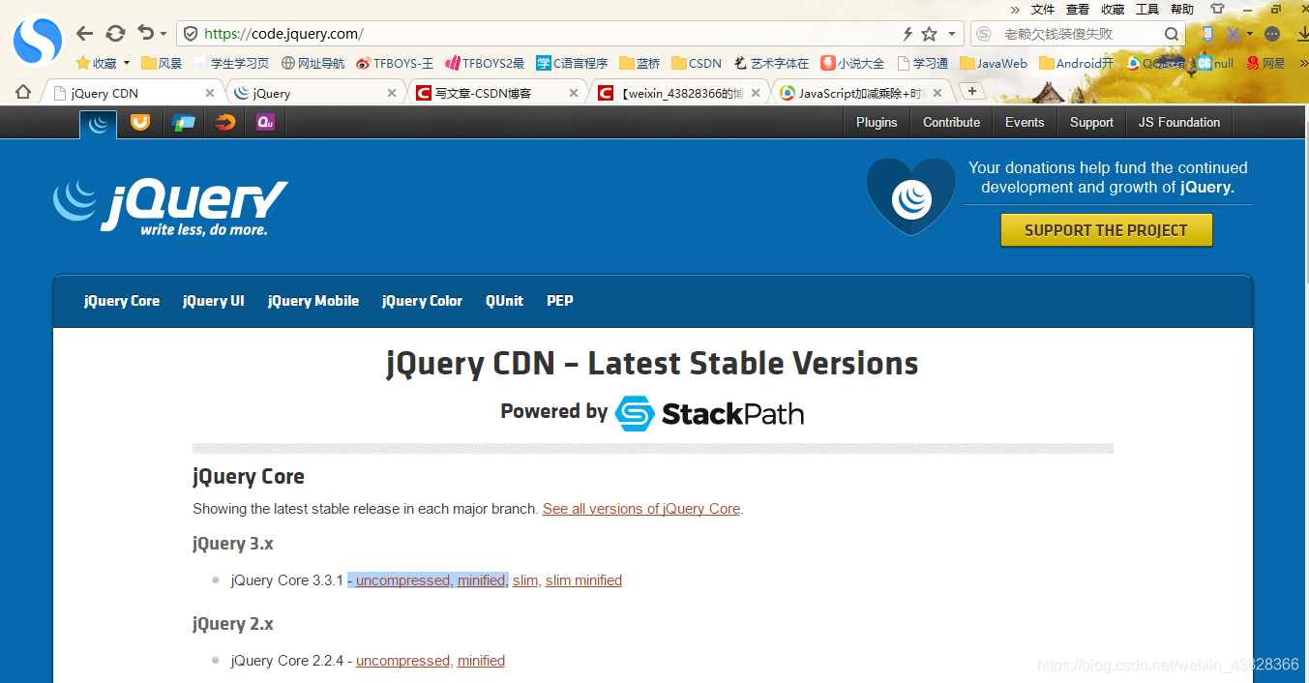Open the screenshot tool dropdown arrow
The height and width of the screenshot is (683, 1309).
[1250, 34]
